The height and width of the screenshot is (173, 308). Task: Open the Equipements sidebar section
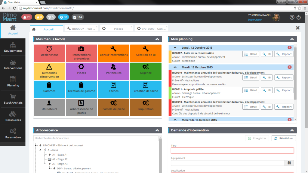point(13,47)
